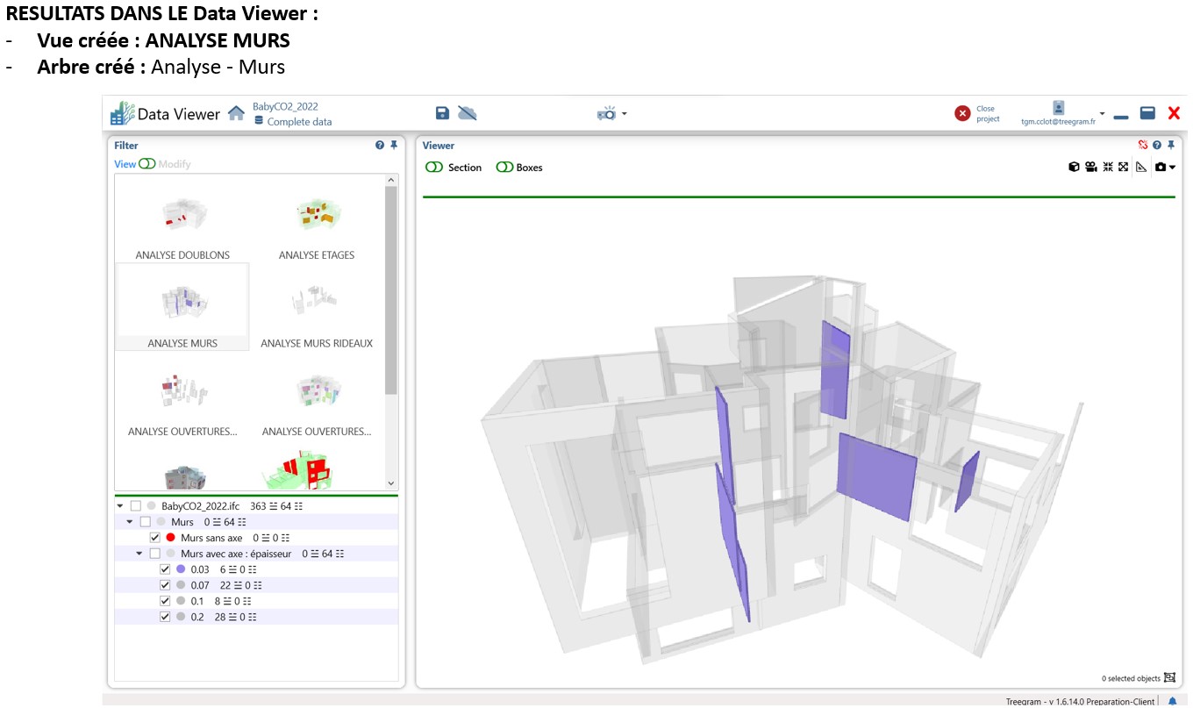Viewport: 1193px width, 708px height.
Task: Click the red broken link icon
Action: click(x=1143, y=146)
